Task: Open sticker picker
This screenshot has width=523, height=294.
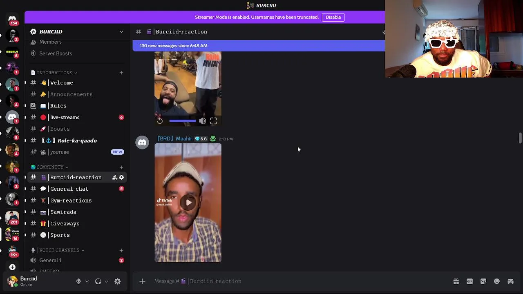Action: (x=483, y=281)
